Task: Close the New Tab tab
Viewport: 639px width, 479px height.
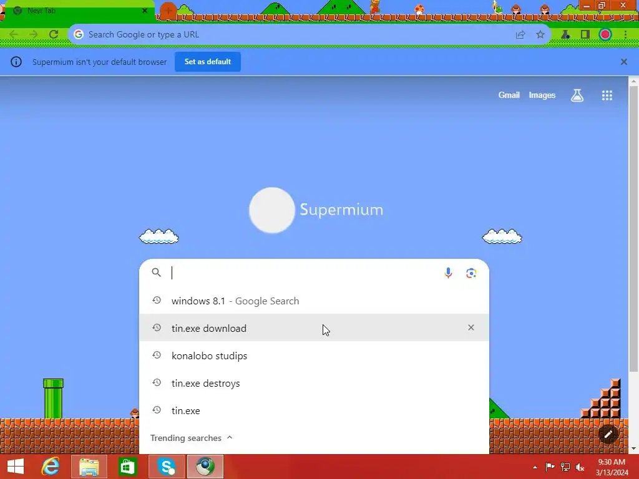Action: pyautogui.click(x=145, y=11)
